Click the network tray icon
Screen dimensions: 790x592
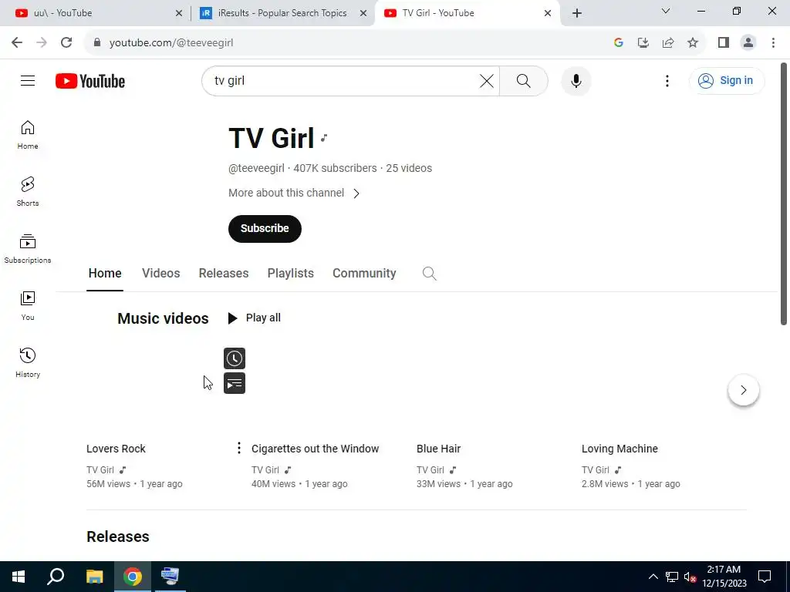click(672, 577)
